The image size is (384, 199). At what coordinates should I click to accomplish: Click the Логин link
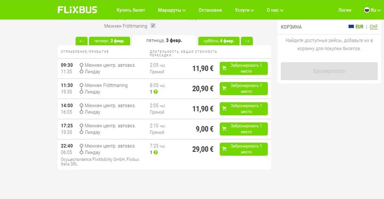(x=345, y=10)
